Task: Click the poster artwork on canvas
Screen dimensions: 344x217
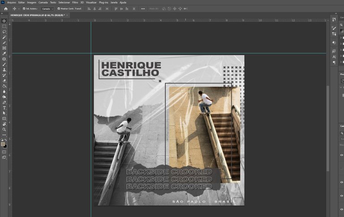Action: pos(169,130)
